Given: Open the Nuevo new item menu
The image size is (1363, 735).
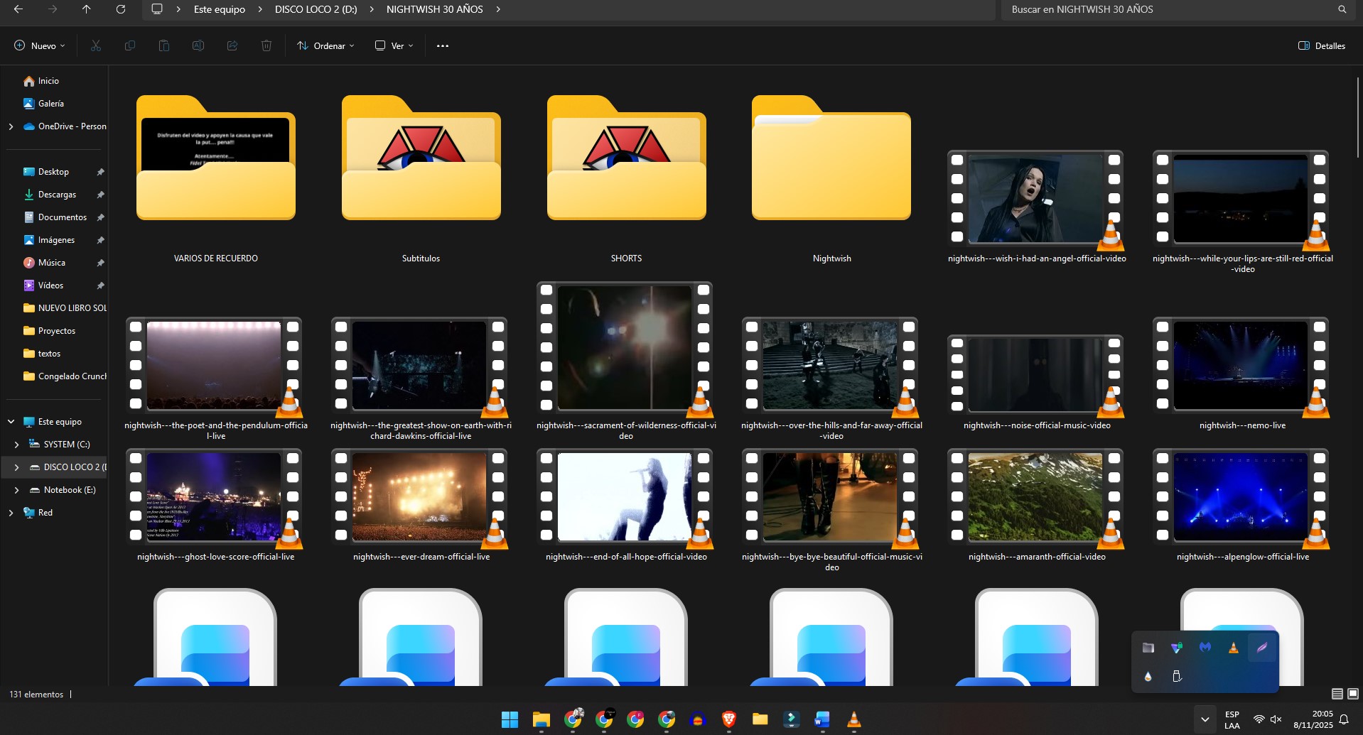Looking at the screenshot, I should click(40, 46).
